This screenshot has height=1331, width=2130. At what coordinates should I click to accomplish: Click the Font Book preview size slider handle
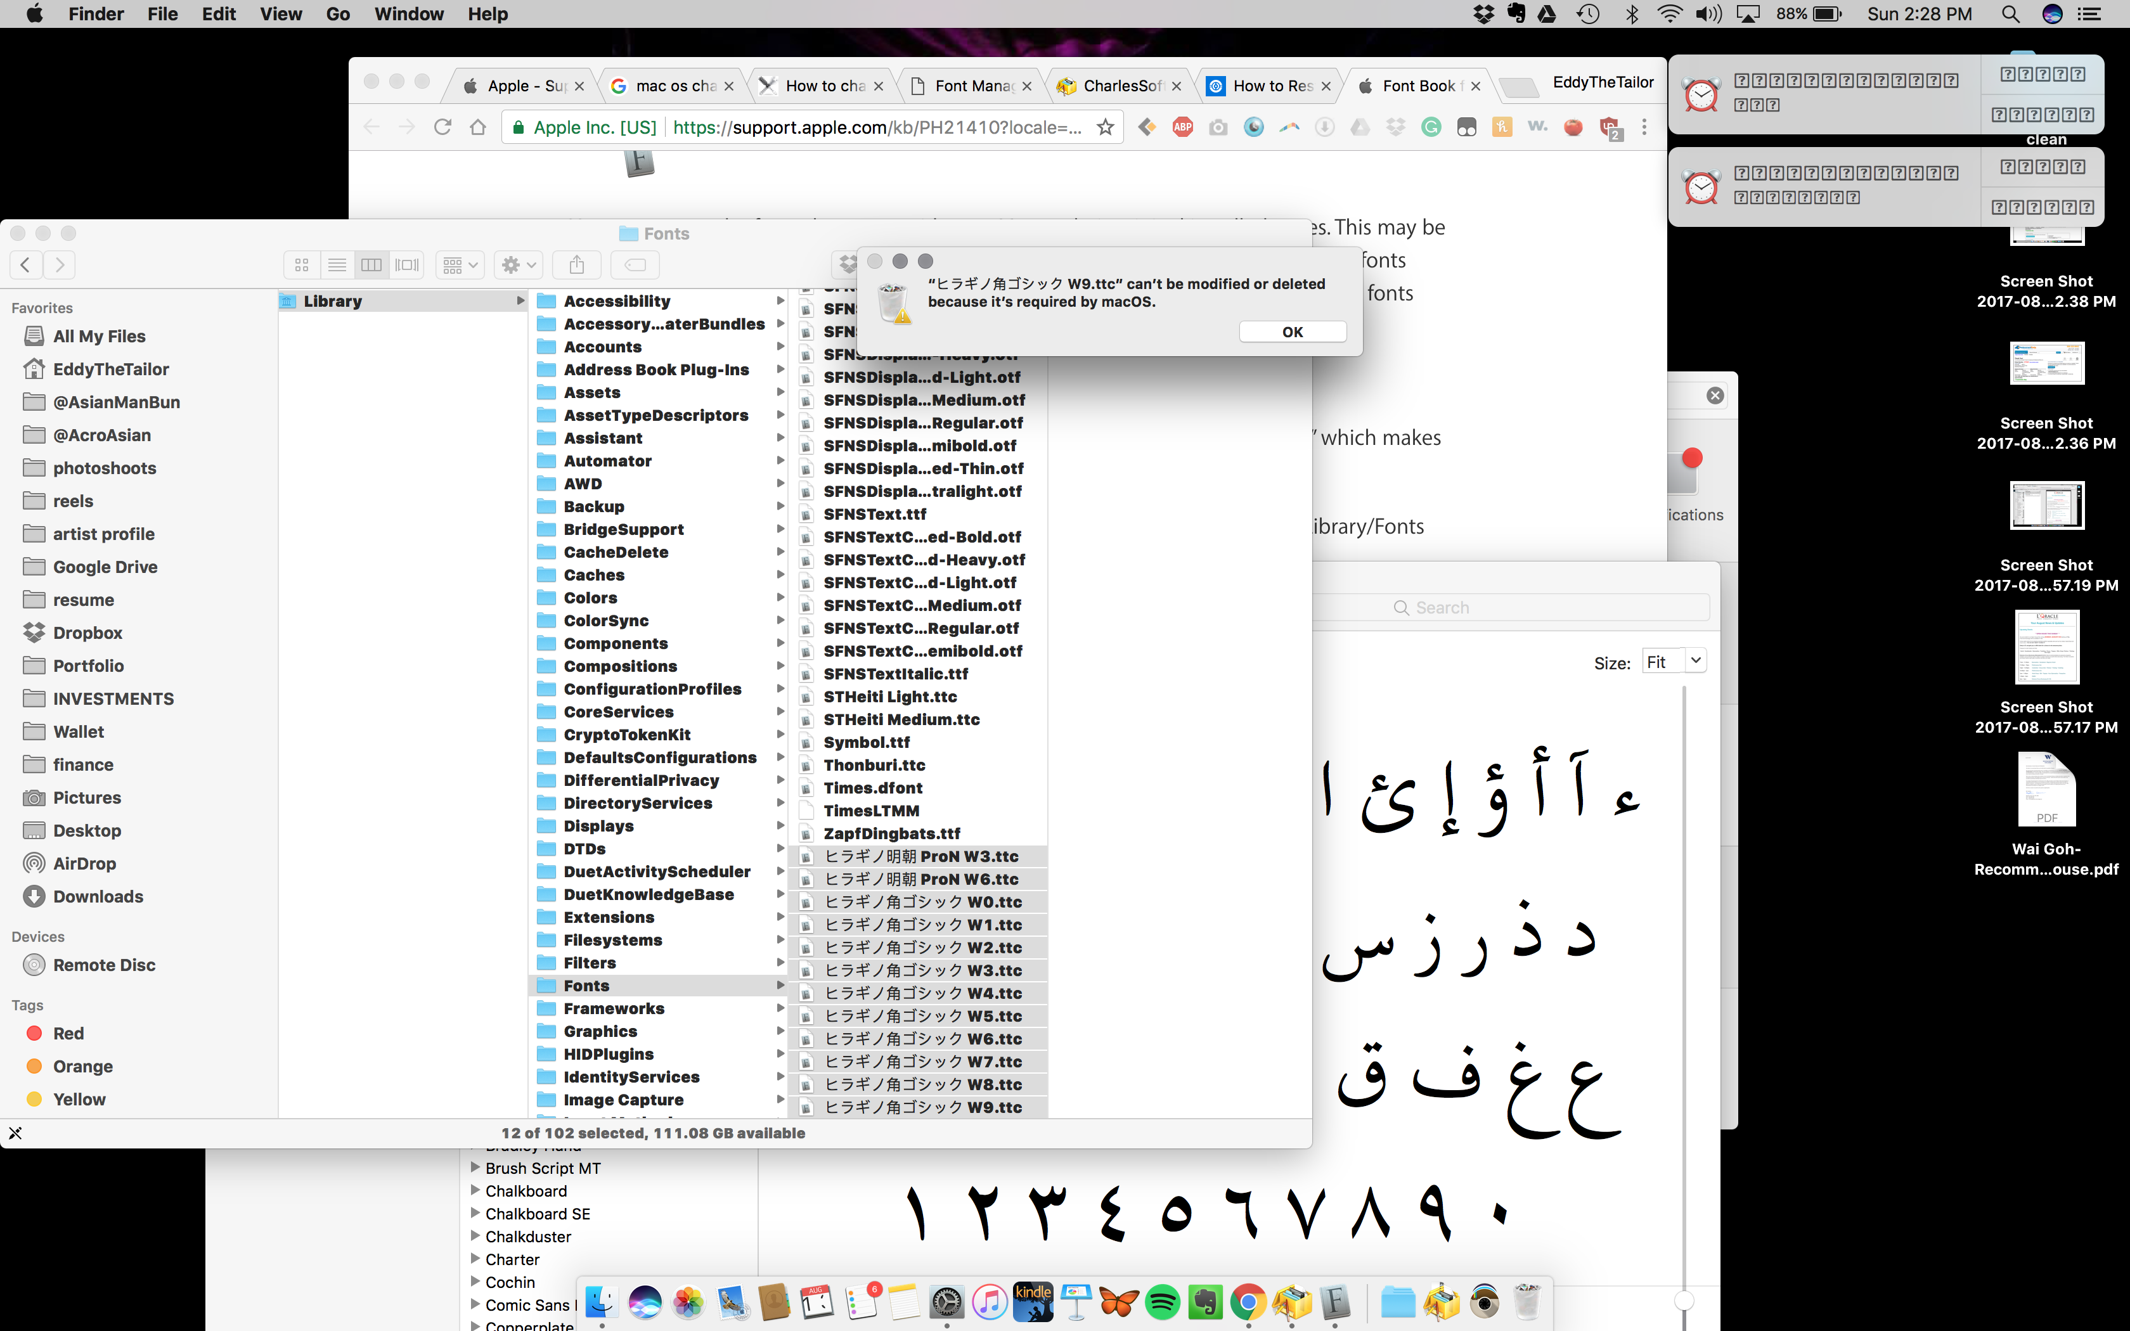point(1684,1300)
